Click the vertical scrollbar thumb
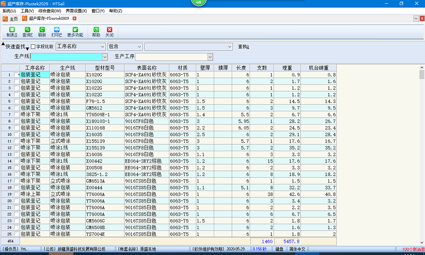This screenshot has height=255, width=425. click(x=422, y=74)
